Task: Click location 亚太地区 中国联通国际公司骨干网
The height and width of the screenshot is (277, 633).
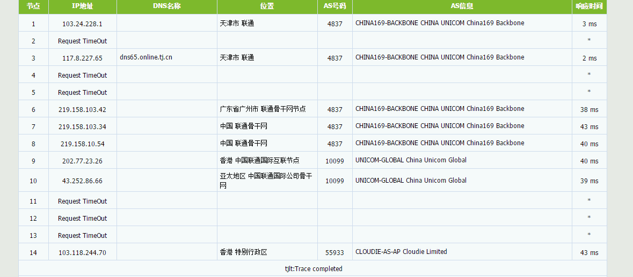Action: point(266,181)
